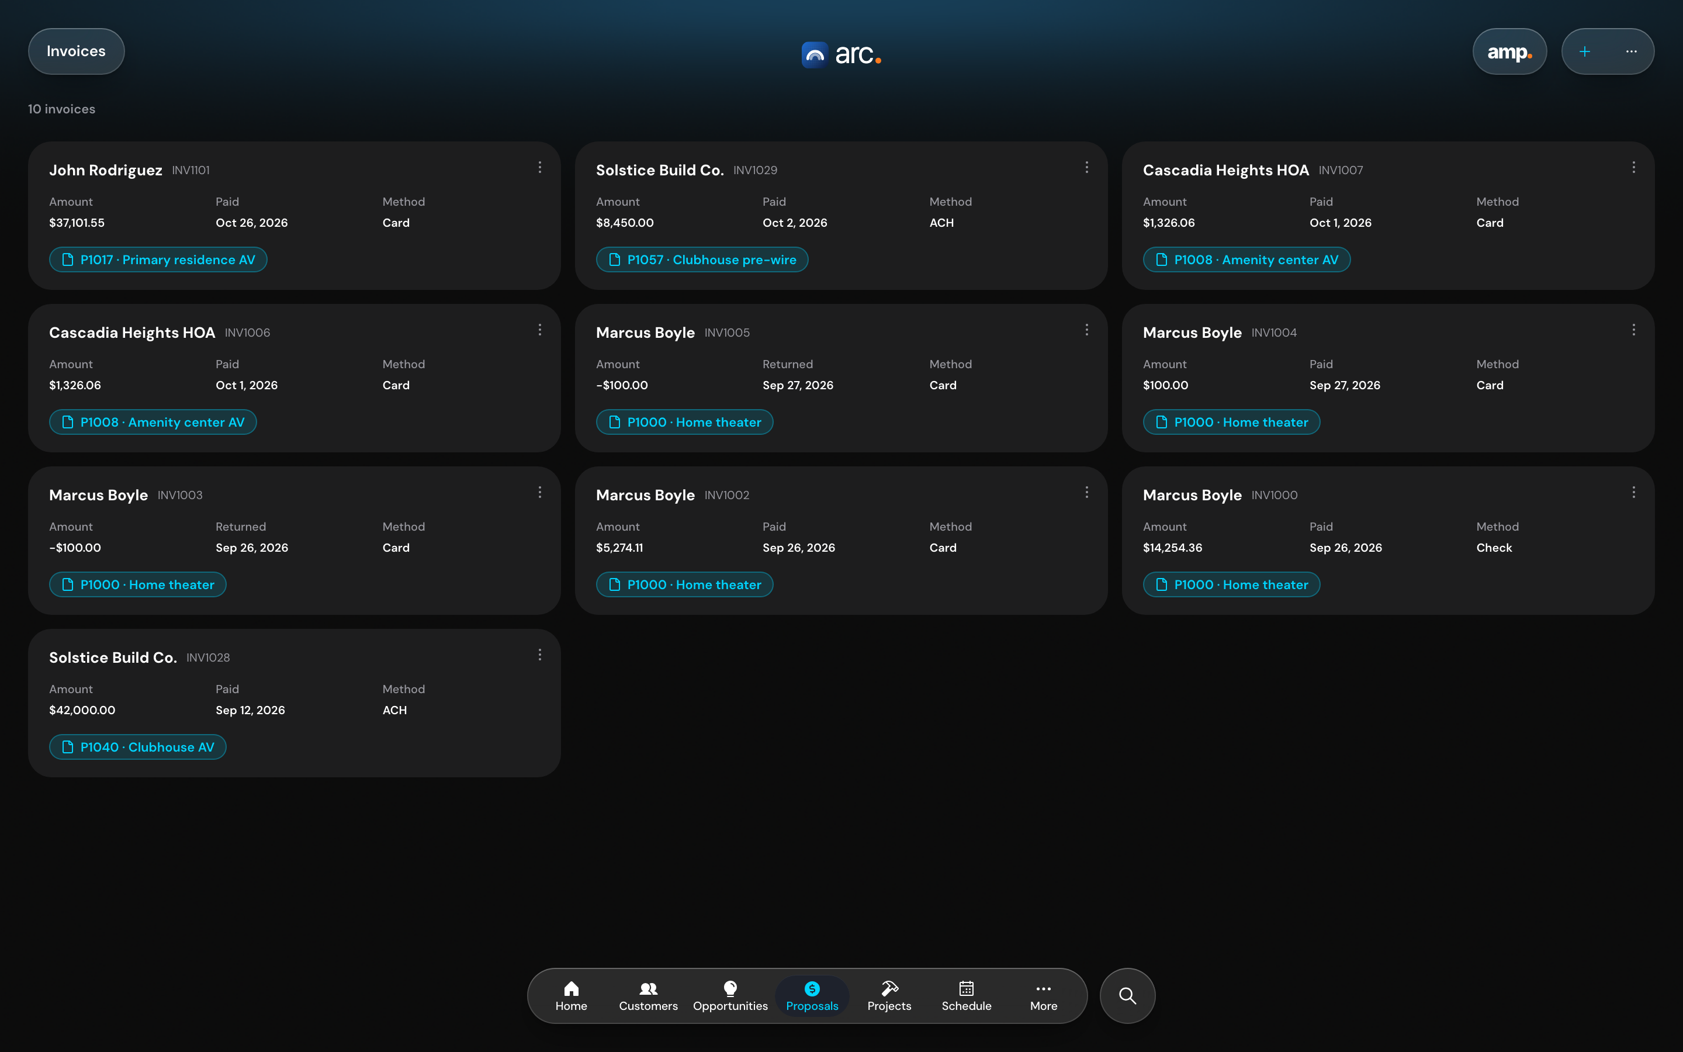The width and height of the screenshot is (1683, 1052).
Task: Open the Schedule calendar tab
Action: pyautogui.click(x=966, y=996)
